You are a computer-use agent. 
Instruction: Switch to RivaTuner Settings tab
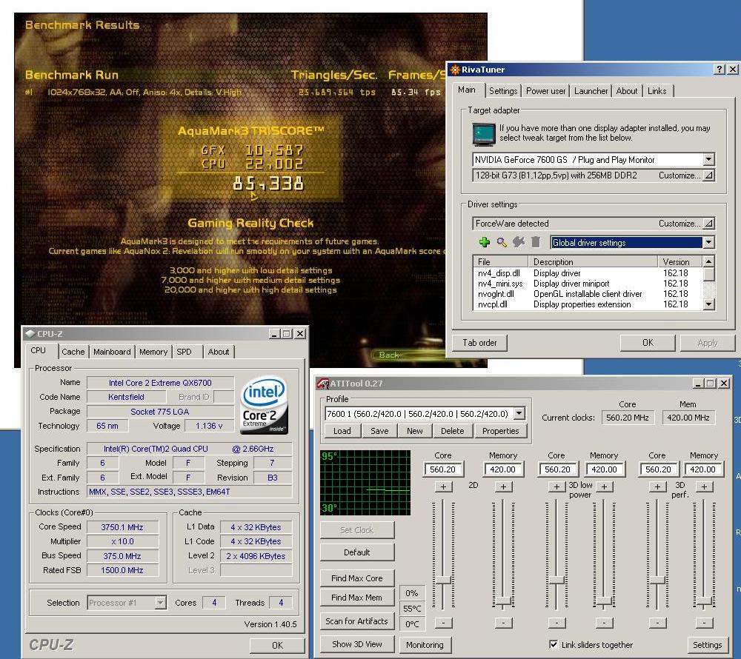coord(503,91)
